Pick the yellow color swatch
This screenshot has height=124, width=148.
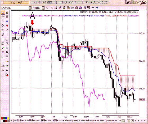[x=8, y=118]
